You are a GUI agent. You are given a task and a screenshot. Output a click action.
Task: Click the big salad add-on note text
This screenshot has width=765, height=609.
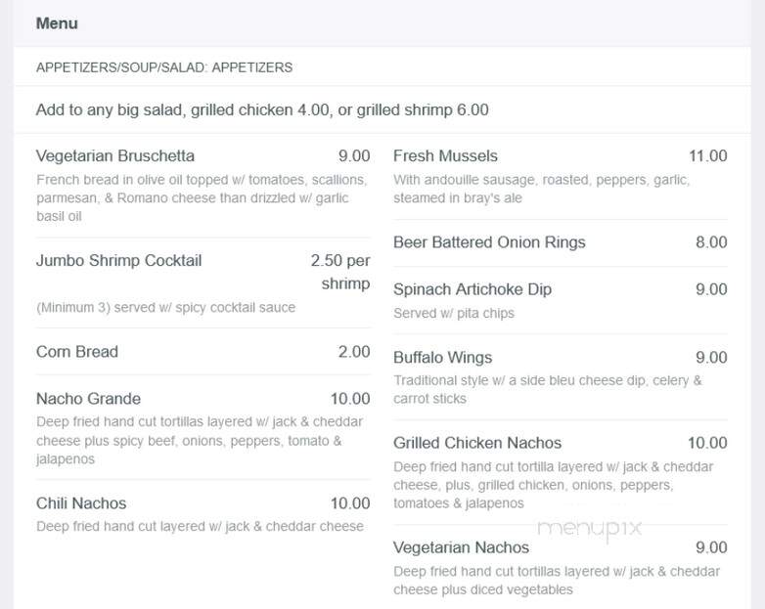[262, 110]
